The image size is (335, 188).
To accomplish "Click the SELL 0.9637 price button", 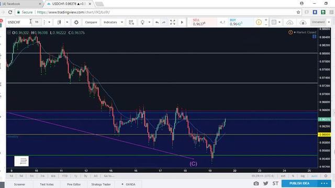I will 202,22.
